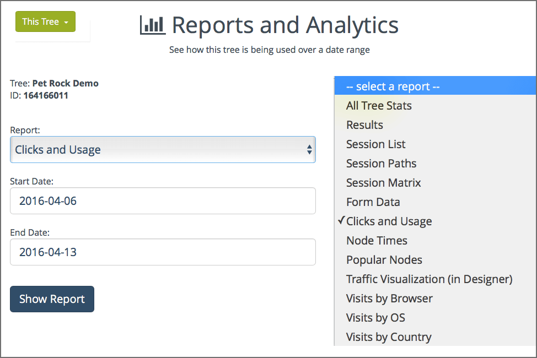Open the This Tree dropdown button
The height and width of the screenshot is (358, 537).
pos(45,21)
